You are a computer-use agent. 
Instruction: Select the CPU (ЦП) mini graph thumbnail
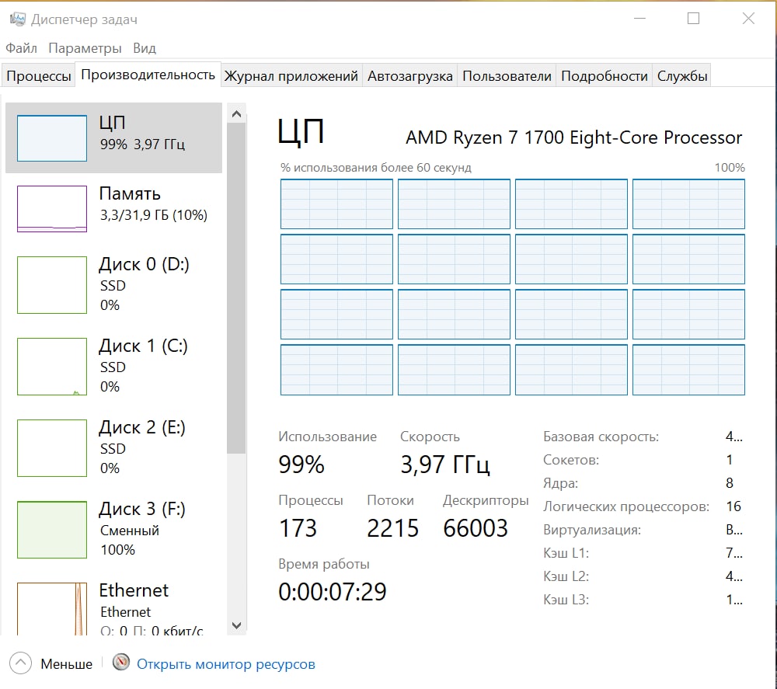point(51,138)
